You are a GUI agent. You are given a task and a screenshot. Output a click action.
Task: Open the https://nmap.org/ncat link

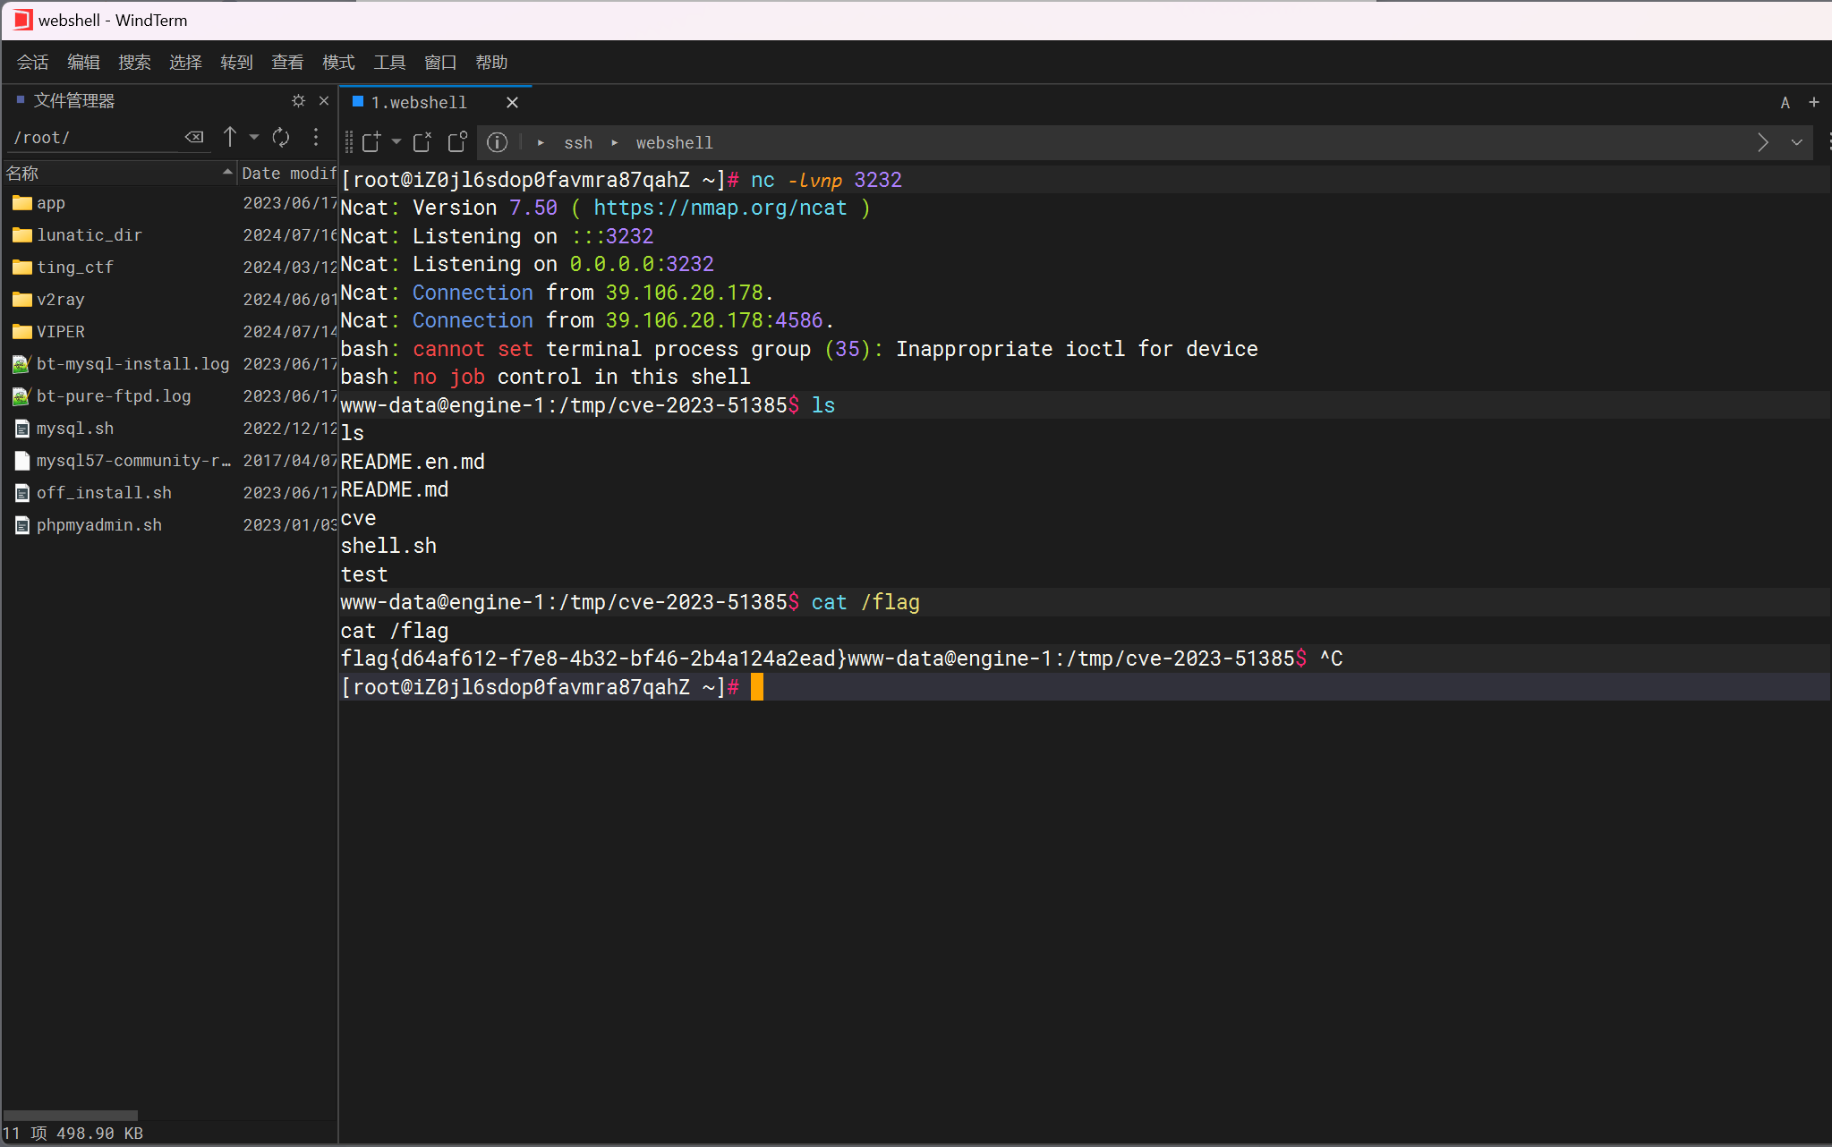pyautogui.click(x=720, y=208)
